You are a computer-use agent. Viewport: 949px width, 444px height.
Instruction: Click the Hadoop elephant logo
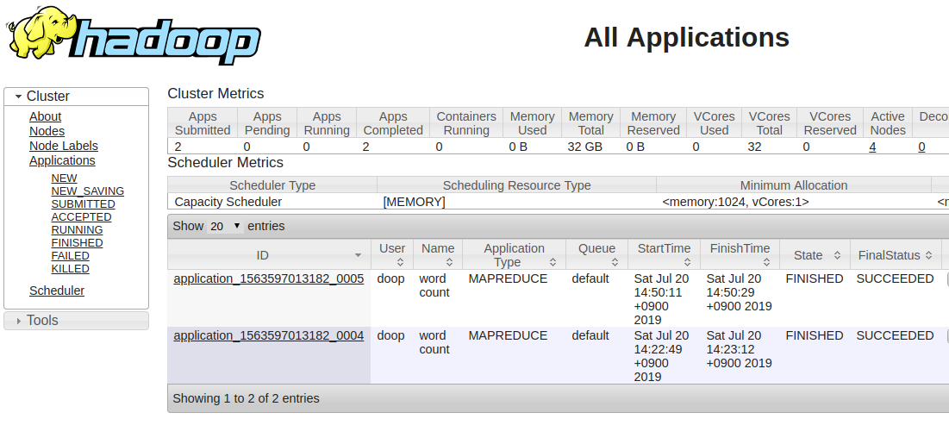click(134, 34)
